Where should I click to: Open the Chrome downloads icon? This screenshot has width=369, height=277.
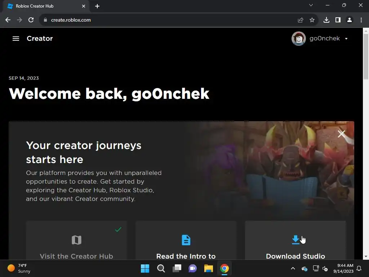click(326, 20)
